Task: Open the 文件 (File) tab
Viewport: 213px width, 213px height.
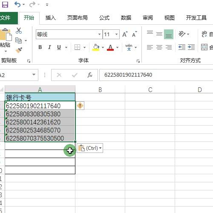Action: (9, 18)
